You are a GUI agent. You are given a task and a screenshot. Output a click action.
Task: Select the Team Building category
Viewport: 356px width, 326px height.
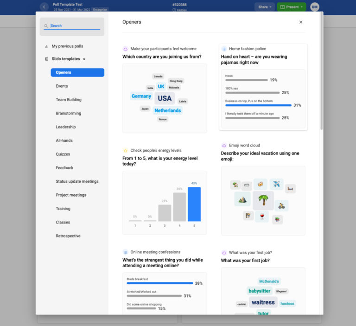[69, 100]
